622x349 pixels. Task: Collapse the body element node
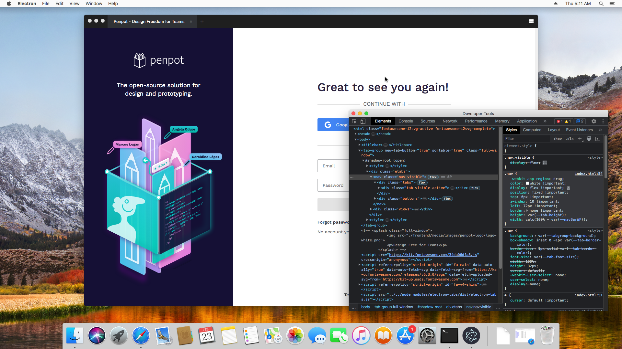coord(356,140)
